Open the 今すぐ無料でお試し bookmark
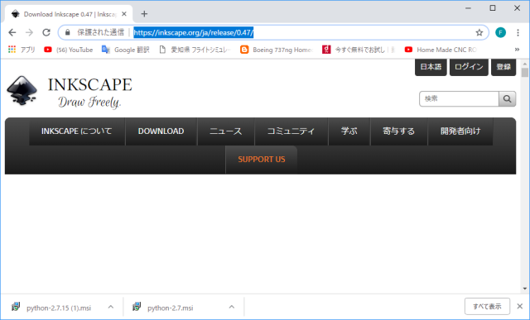 coord(359,50)
